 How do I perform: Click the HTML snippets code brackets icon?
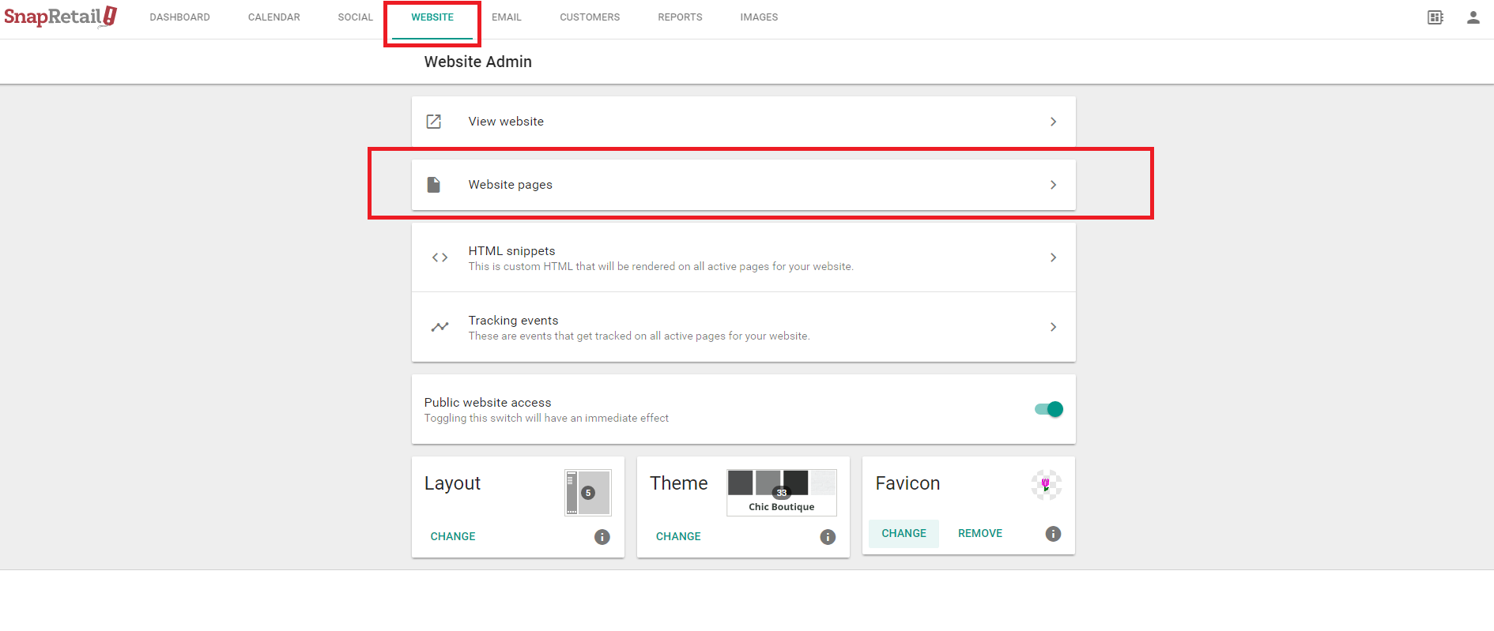(x=440, y=257)
